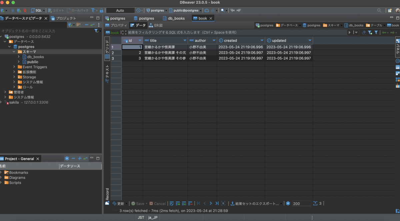Click the row count refresh icon next to 200
Viewport: 400px width, 221px height.
pos(315,203)
